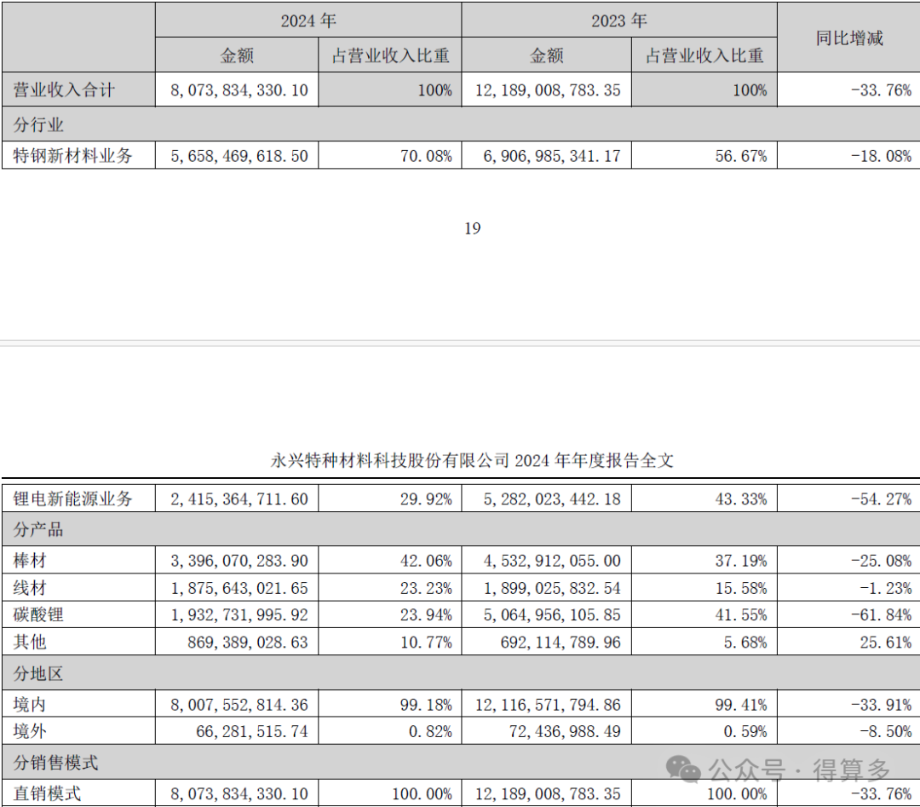Screen dimensions: 920x807
Task: Select the amount 1,899,025,832.54
Action: [551, 588]
